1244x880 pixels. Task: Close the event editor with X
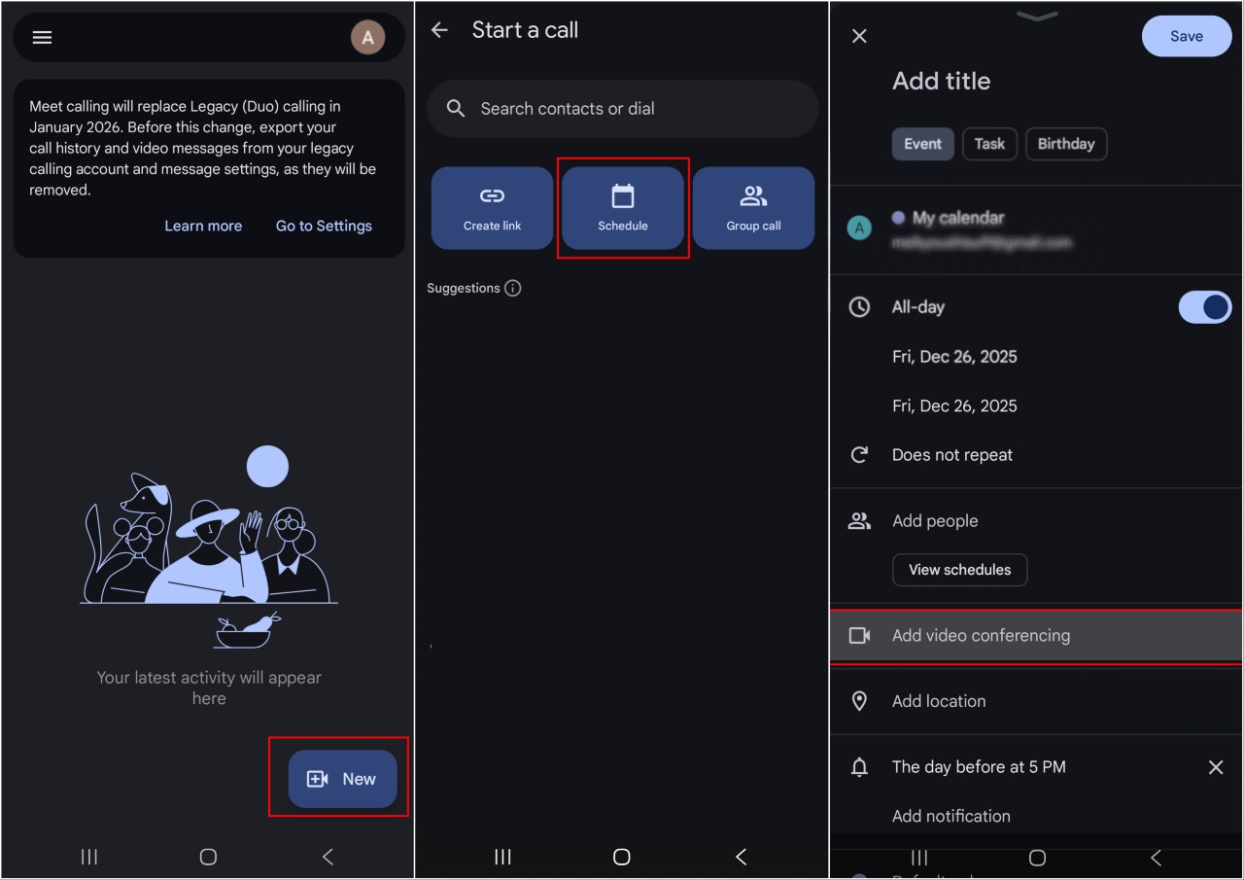click(x=859, y=36)
